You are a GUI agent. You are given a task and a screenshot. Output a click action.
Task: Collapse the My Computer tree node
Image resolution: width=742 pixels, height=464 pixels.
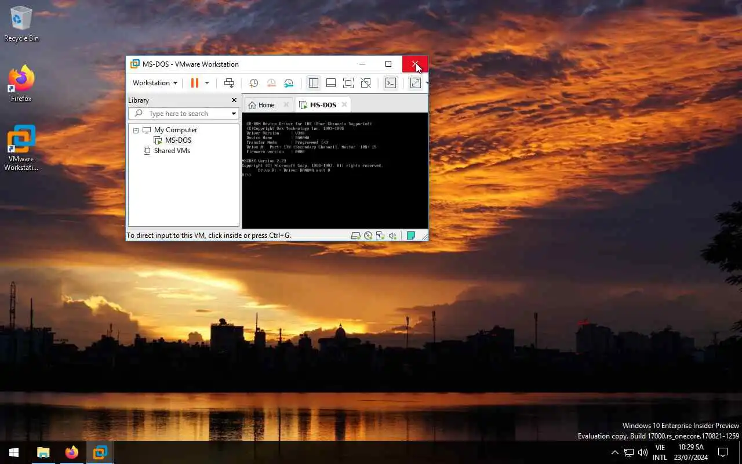click(x=136, y=130)
